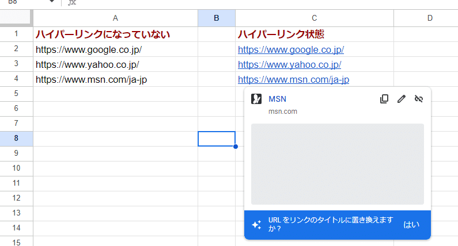Select empty cell A6
This screenshot has width=458, height=246.
(x=115, y=109)
